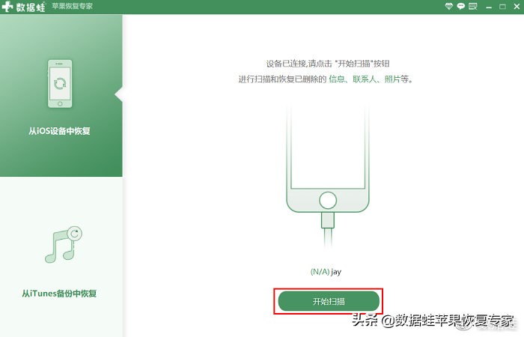Click the green 联系人 link

365,79
